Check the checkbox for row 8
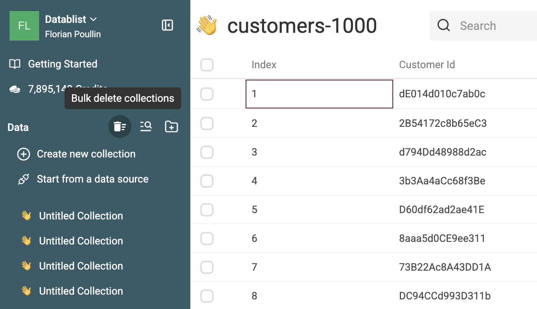This screenshot has height=309, width=537. (207, 296)
